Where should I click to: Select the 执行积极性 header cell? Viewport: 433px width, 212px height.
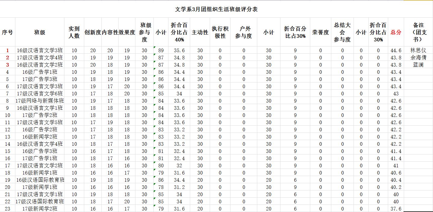pyautogui.click(x=220, y=32)
